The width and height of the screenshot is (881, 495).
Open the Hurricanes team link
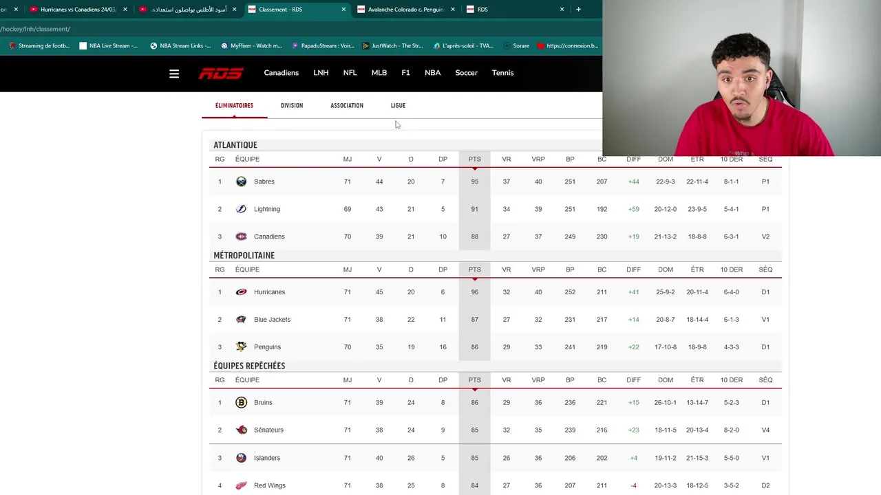(269, 292)
